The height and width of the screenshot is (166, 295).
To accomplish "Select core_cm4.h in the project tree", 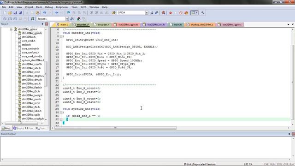I will (x=29, y=41).
